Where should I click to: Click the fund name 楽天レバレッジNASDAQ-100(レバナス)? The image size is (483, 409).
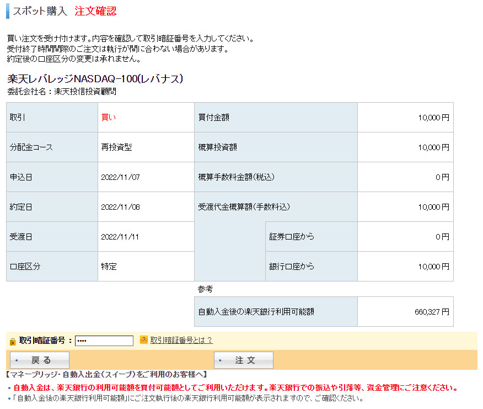click(95, 79)
